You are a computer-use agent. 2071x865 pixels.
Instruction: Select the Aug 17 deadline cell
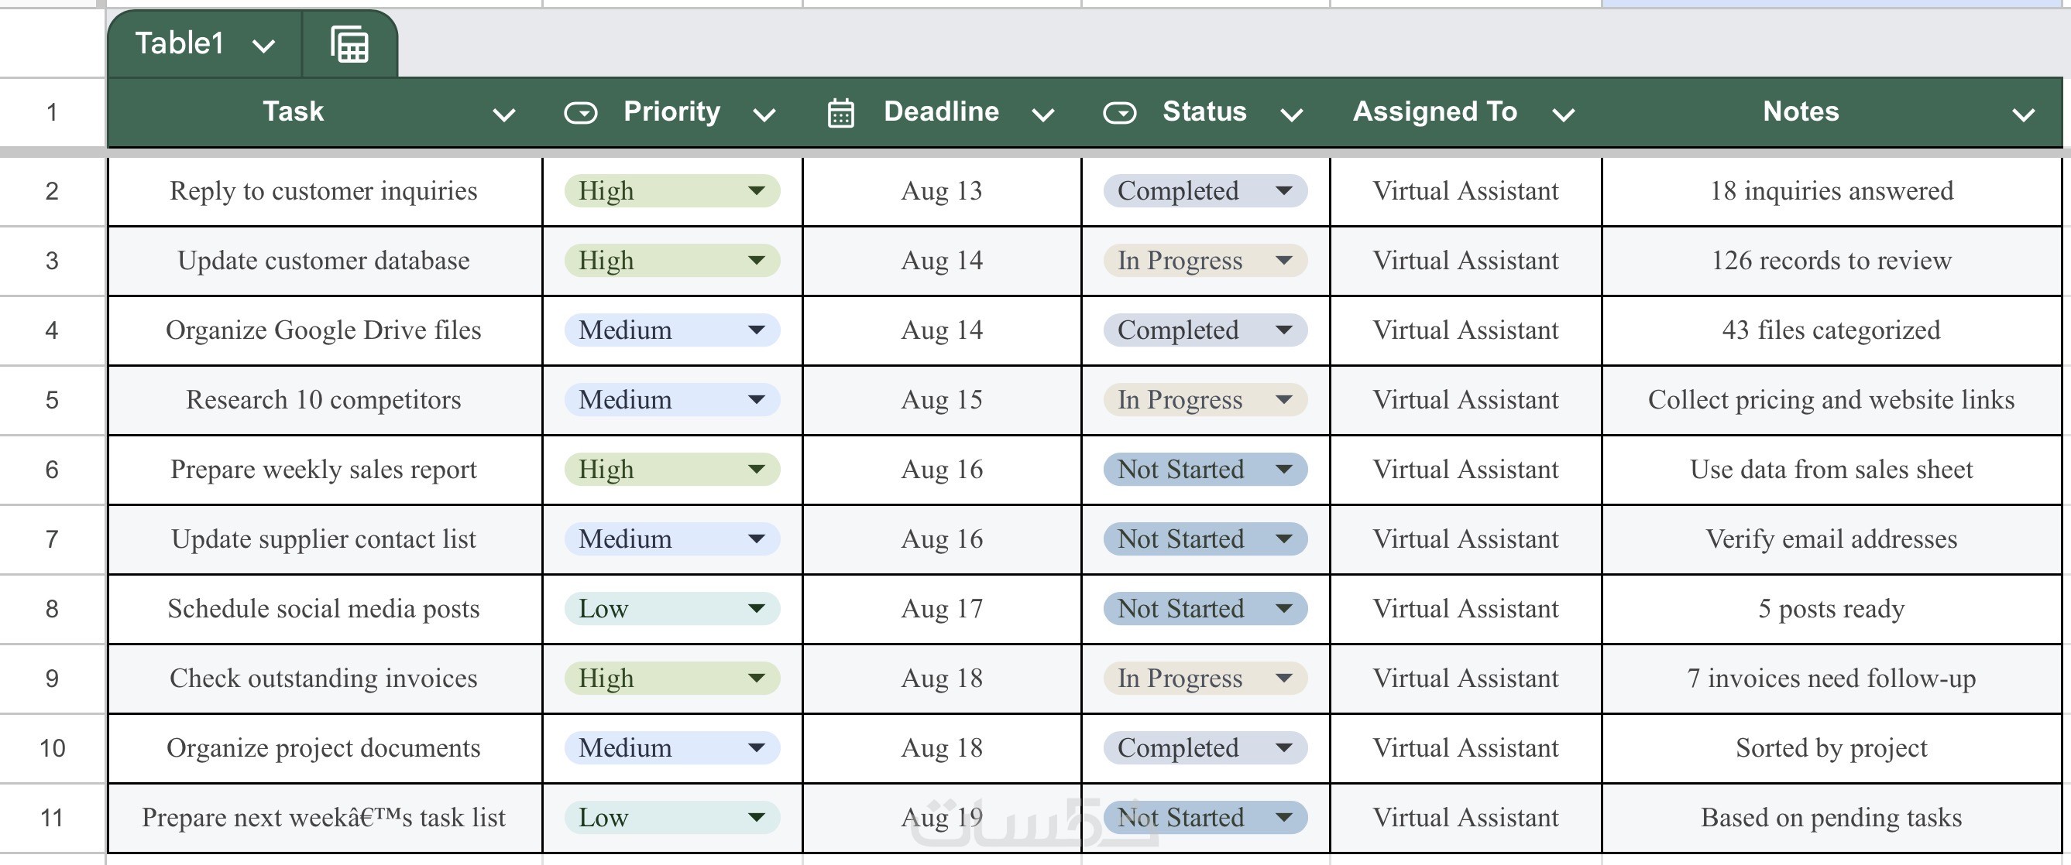pyautogui.click(x=942, y=609)
